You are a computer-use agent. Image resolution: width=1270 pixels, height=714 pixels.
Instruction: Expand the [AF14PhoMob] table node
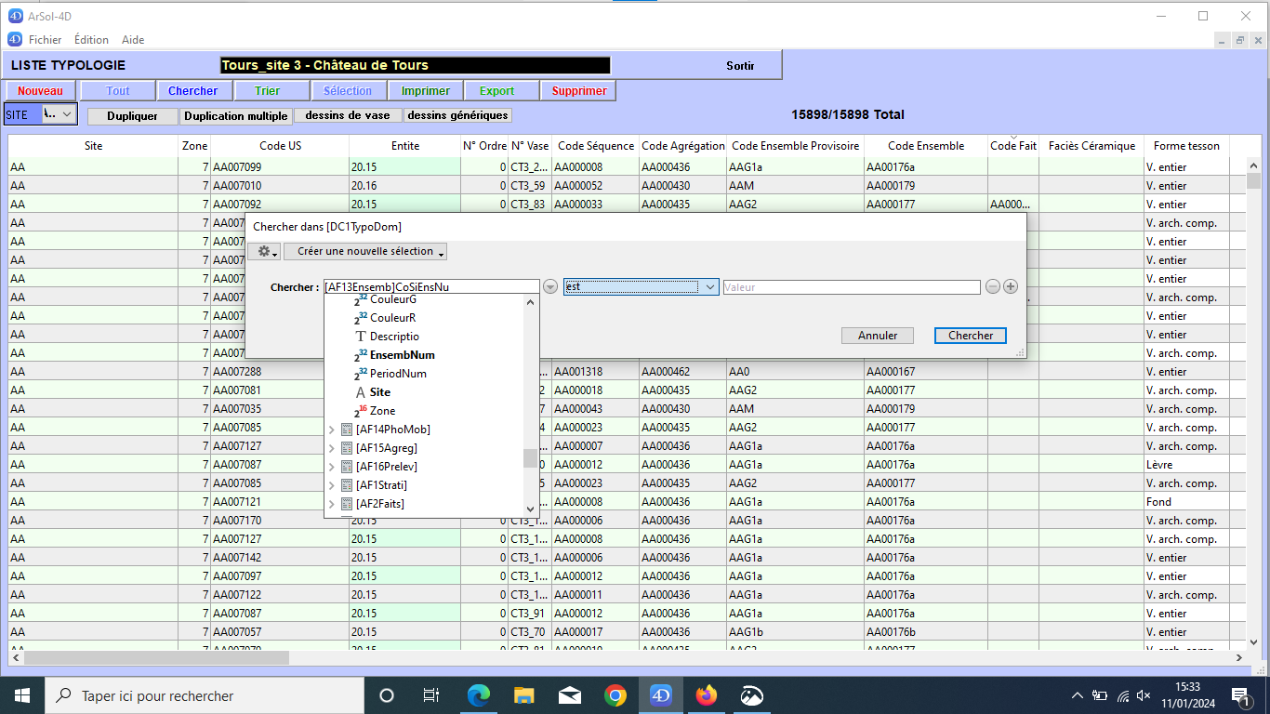[x=332, y=430]
